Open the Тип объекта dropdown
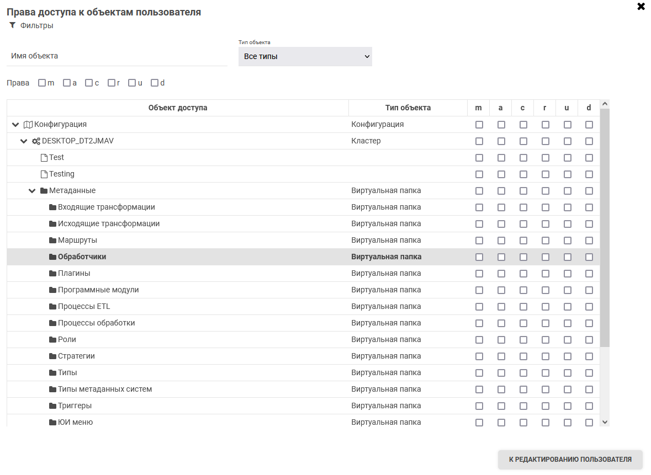This screenshot has width=651, height=475. point(305,56)
